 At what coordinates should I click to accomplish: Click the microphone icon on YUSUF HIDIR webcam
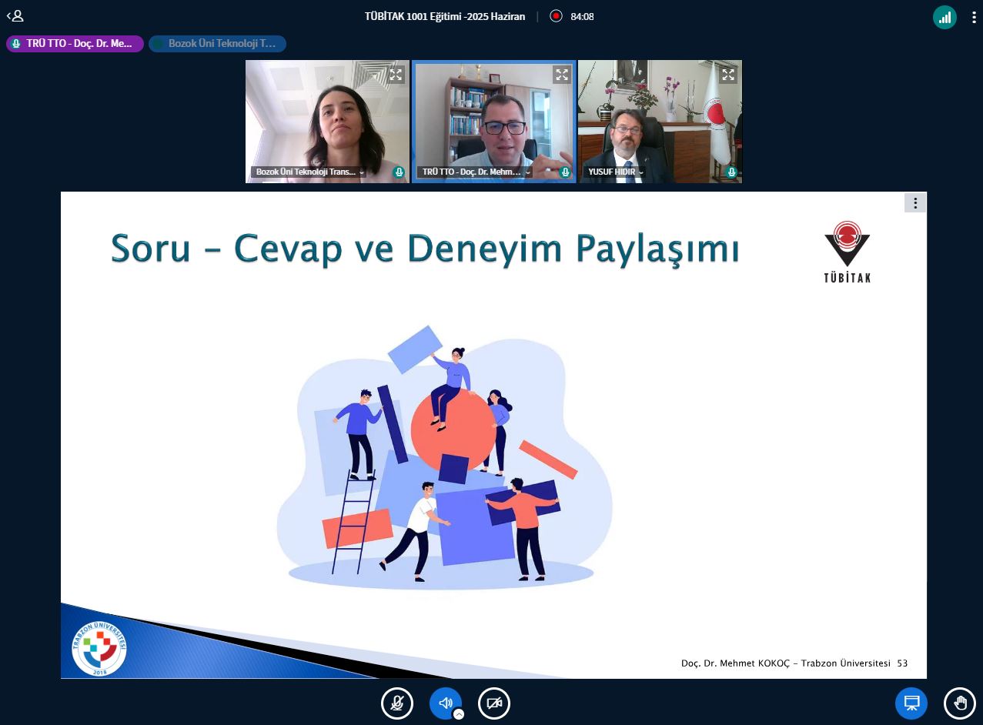click(x=731, y=172)
